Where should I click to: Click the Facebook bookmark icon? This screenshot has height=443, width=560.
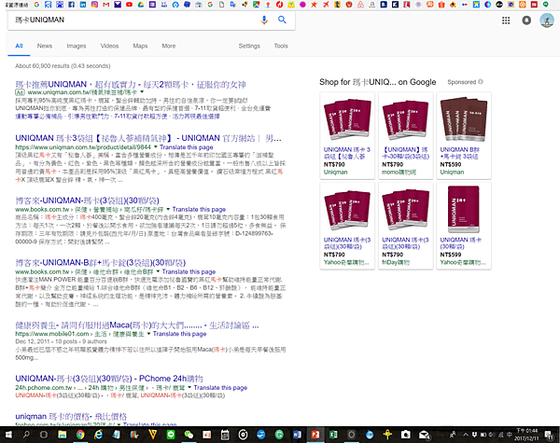(x=72, y=5)
